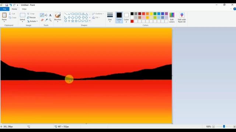Select the Fill with color bucket tool

pyautogui.click(x=46, y=15)
